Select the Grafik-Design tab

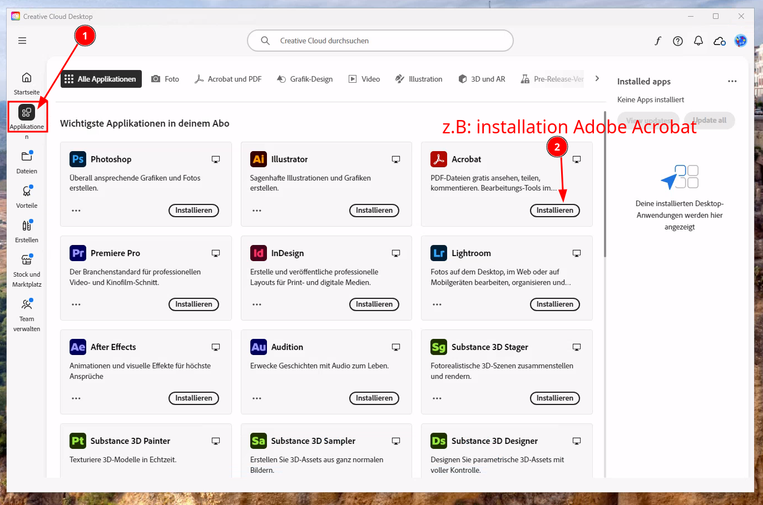coord(305,79)
